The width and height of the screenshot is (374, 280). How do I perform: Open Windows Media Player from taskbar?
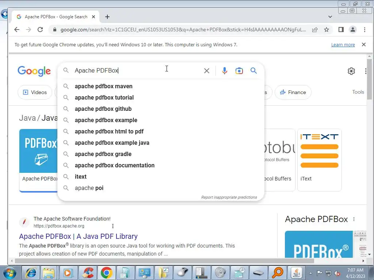[68, 273]
